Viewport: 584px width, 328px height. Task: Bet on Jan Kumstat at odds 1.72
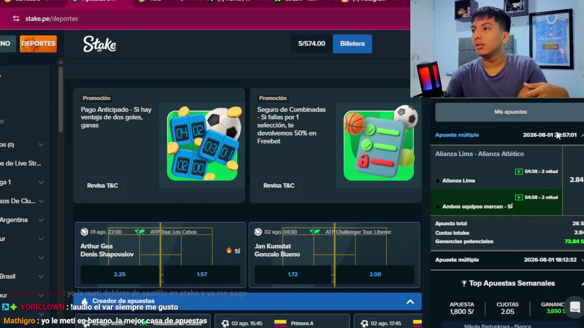tap(292, 274)
